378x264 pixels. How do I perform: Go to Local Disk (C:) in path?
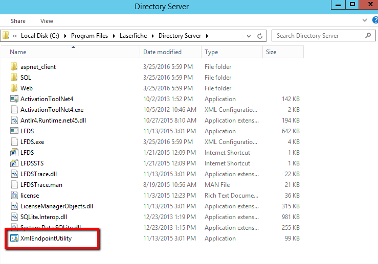pos(40,36)
